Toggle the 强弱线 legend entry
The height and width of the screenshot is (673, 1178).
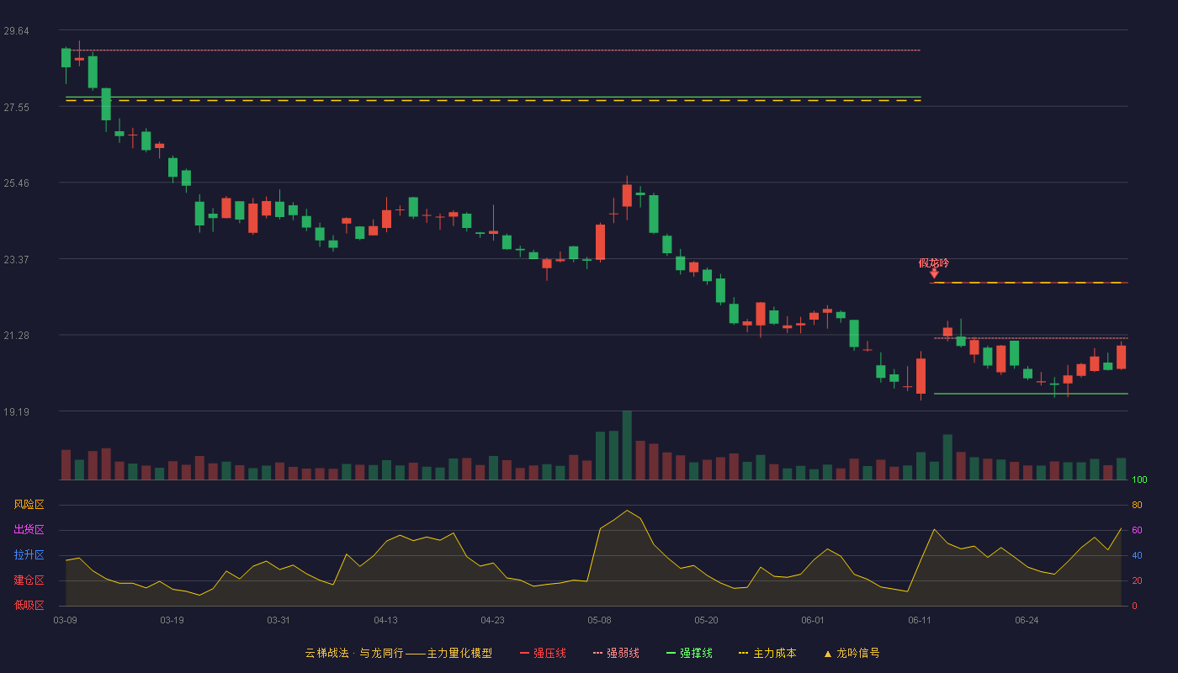point(616,653)
